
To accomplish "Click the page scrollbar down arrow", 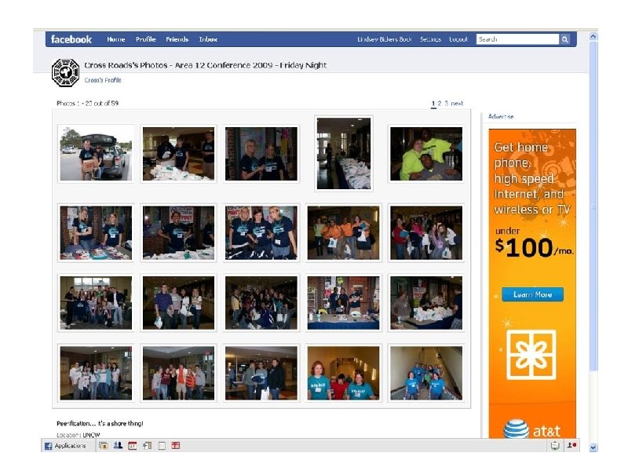I will click(x=593, y=447).
